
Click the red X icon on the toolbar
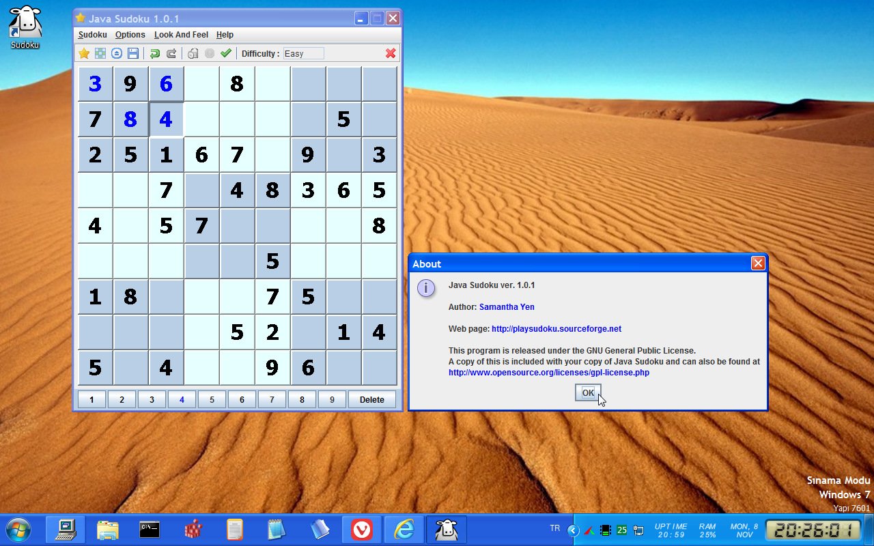click(391, 53)
